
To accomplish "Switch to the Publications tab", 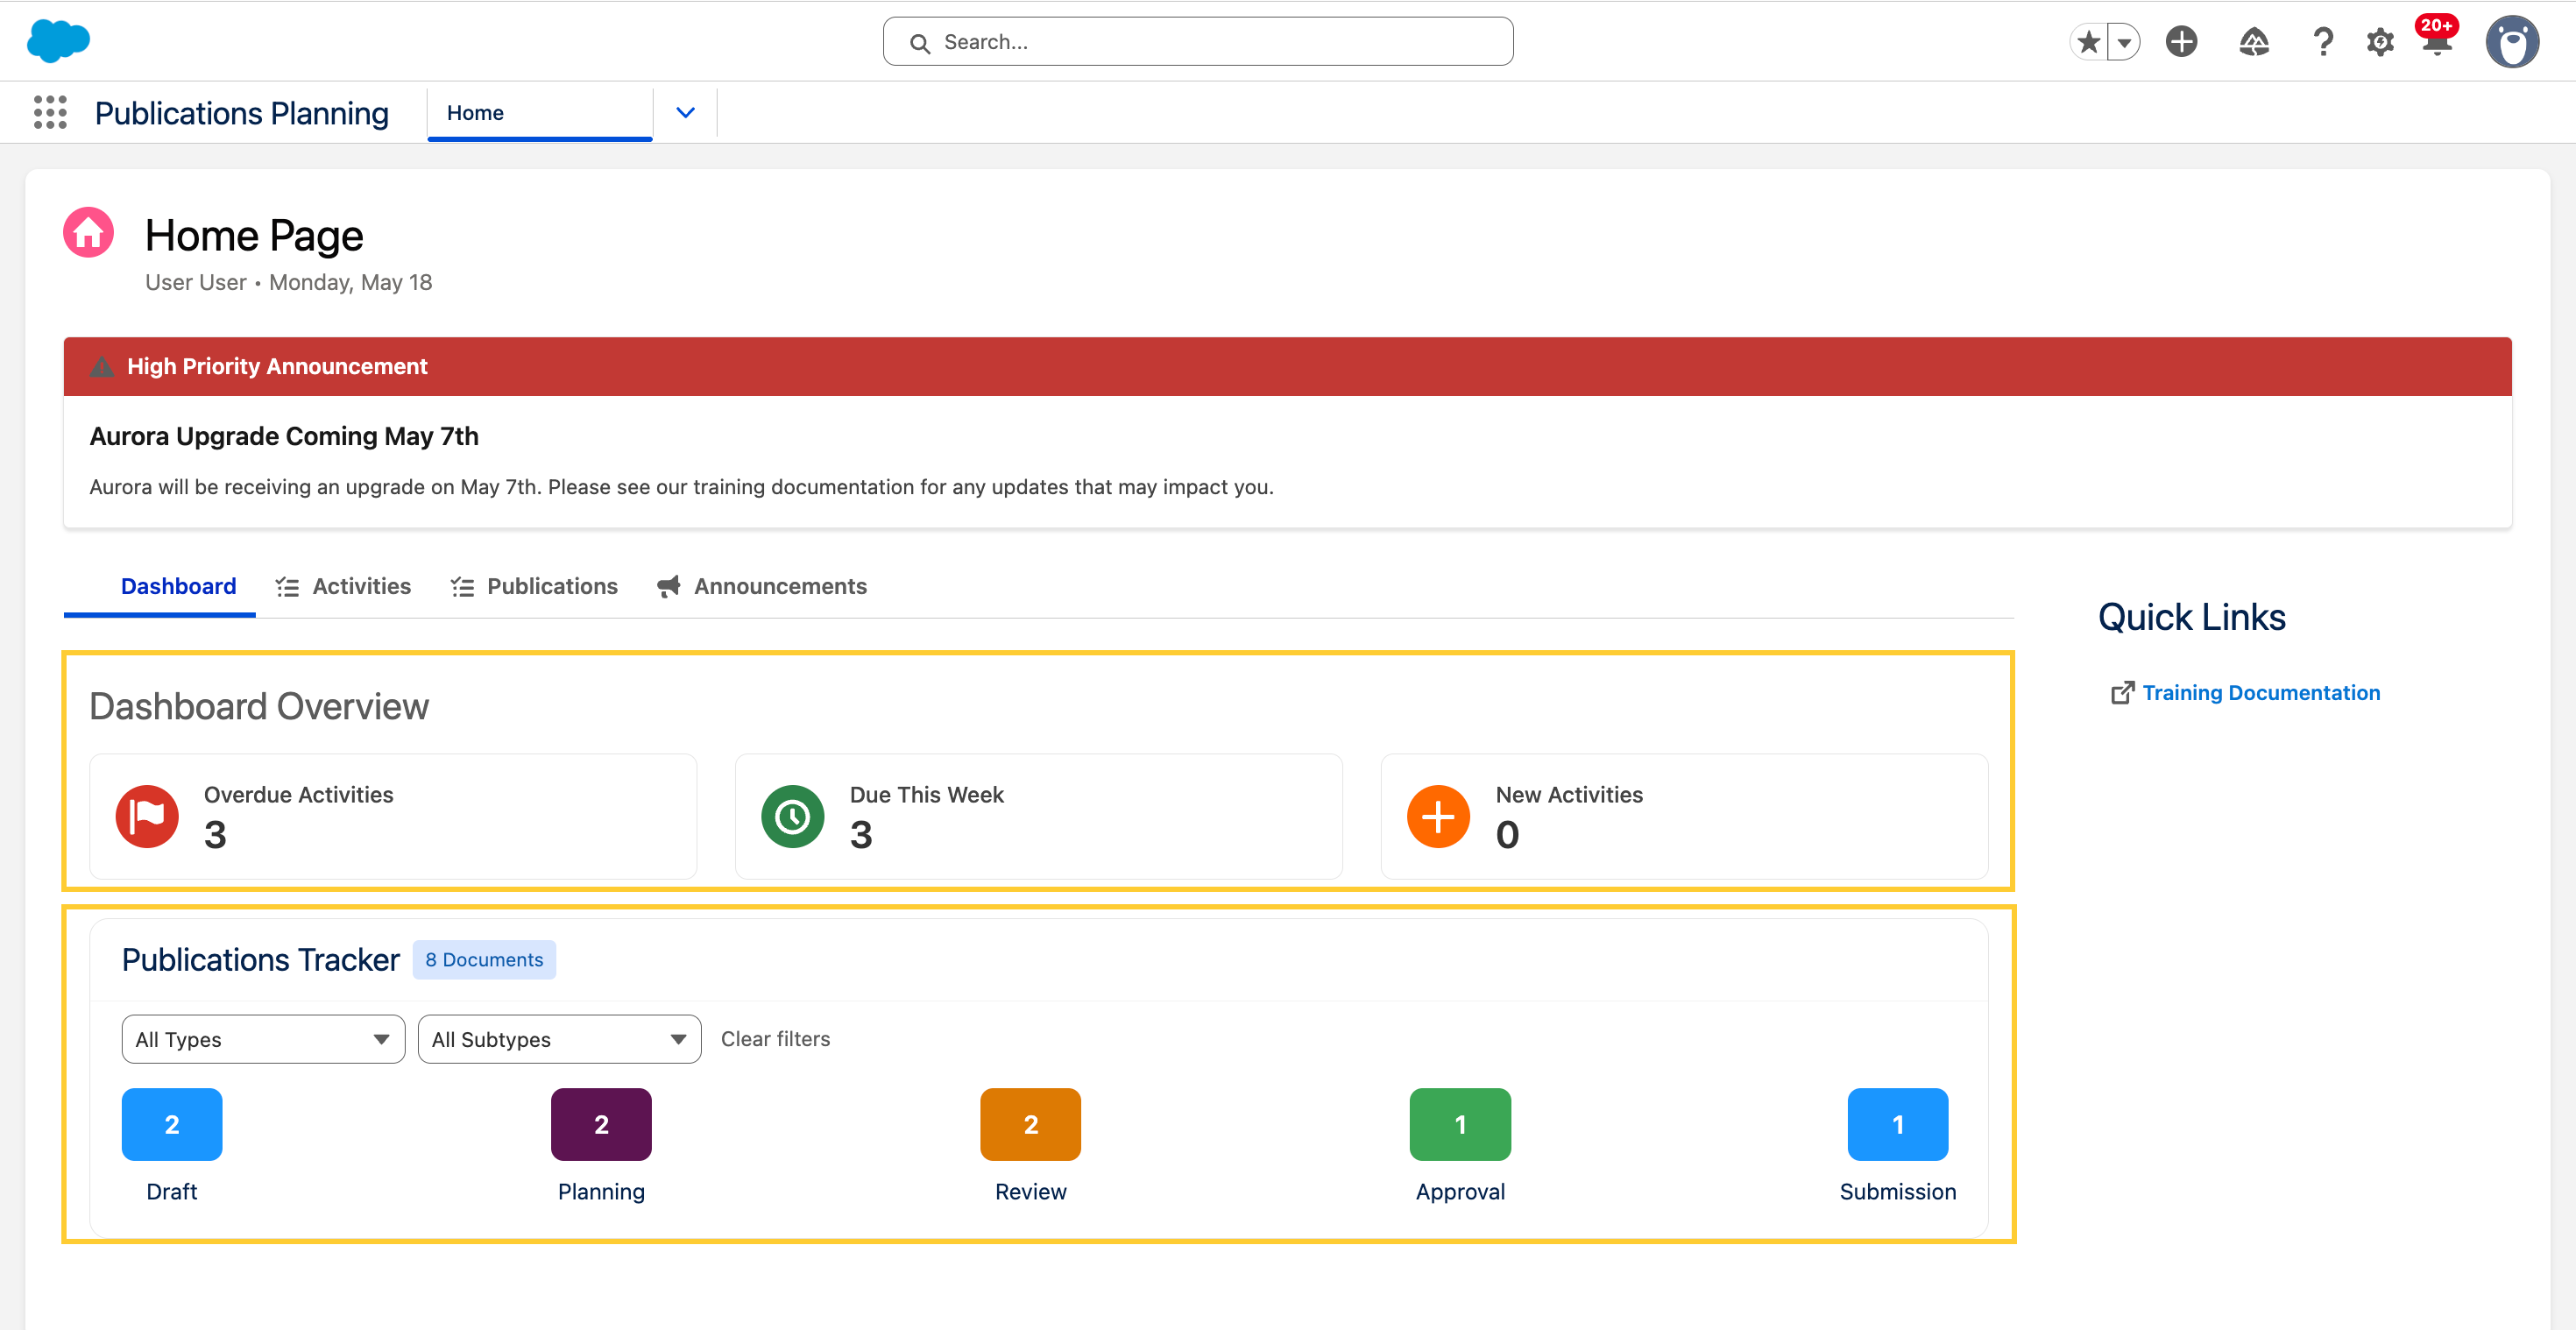I will tap(534, 586).
